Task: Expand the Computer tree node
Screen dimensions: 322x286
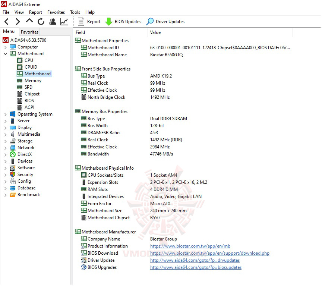Action: 6,47
